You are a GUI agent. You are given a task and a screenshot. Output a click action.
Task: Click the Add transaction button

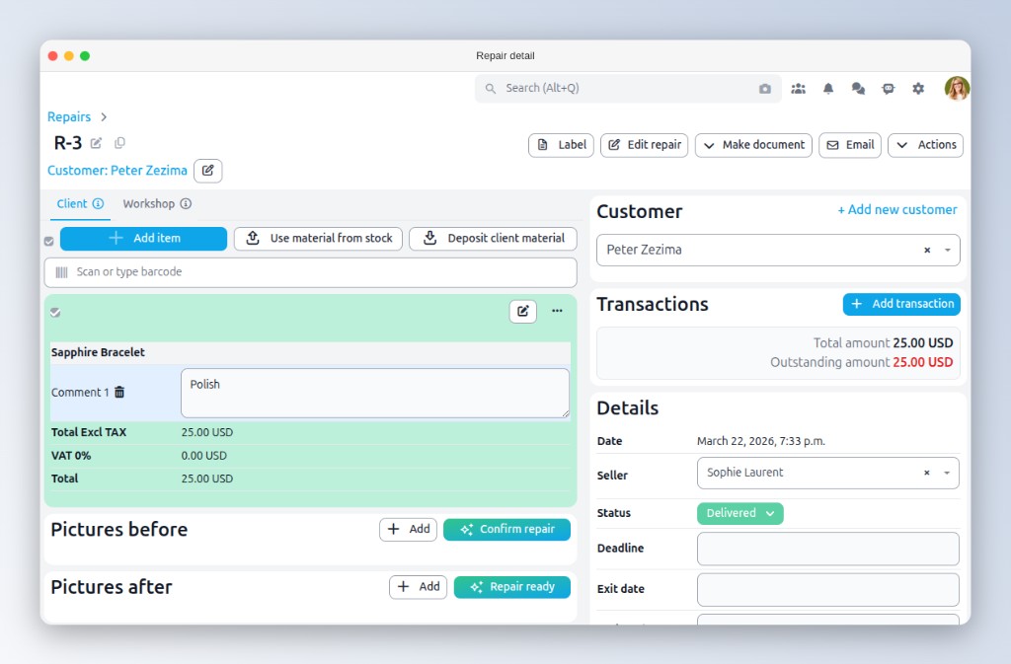click(x=901, y=304)
